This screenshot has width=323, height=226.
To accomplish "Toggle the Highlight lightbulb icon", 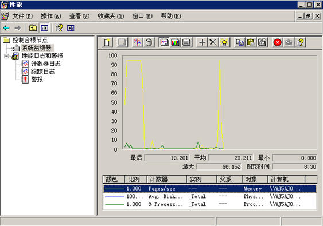I will 224,42.
